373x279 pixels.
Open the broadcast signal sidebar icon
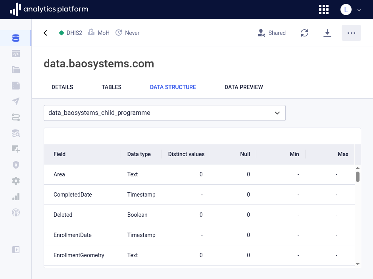coord(16,212)
